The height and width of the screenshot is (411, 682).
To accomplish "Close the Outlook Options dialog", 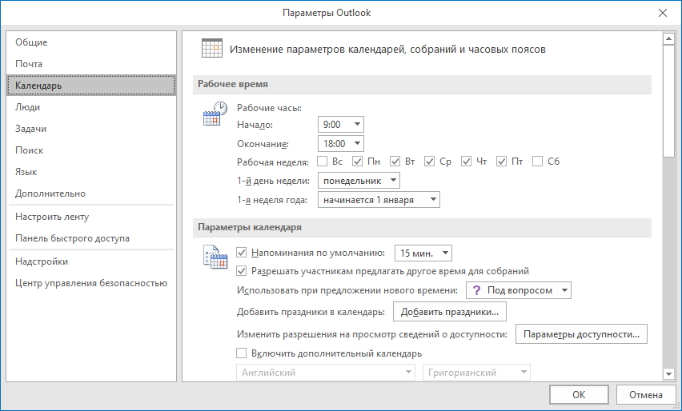I will click(663, 13).
